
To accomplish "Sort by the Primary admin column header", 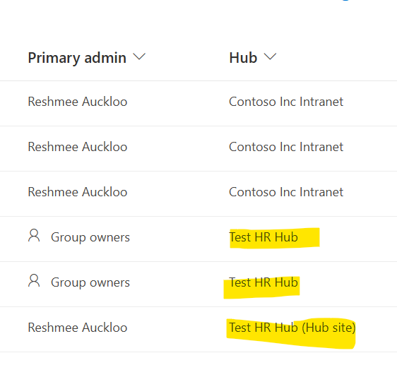I will click(77, 58).
